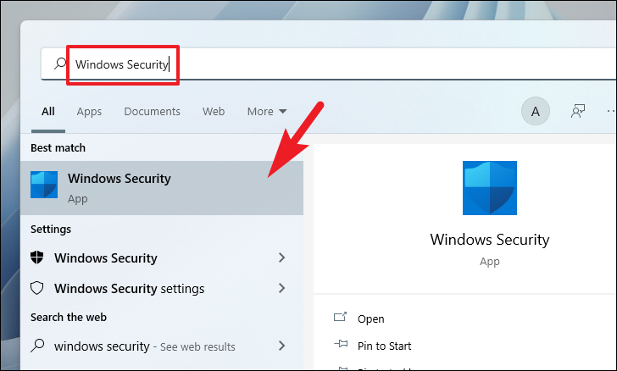Expand the Windows Security Settings-entry chevron
617x371 pixels.
click(x=281, y=257)
